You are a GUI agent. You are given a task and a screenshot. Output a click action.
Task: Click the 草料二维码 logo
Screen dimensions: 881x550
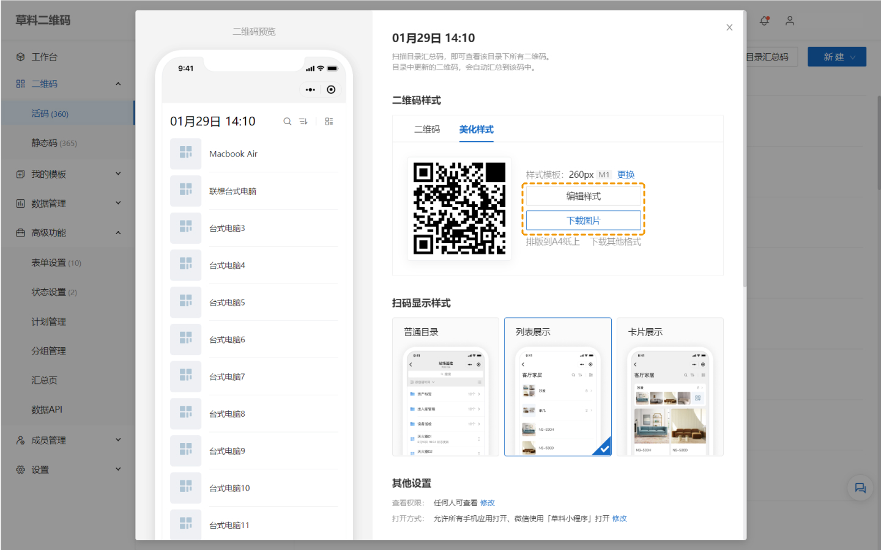tap(43, 20)
